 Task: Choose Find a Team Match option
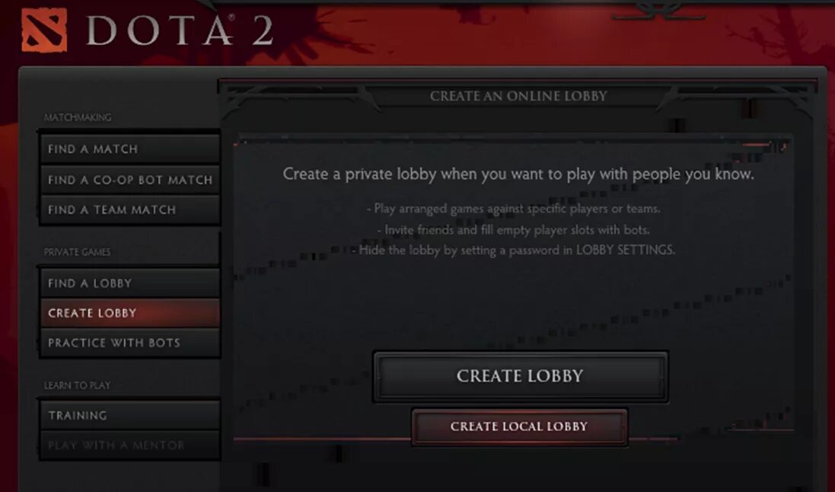pos(129,210)
